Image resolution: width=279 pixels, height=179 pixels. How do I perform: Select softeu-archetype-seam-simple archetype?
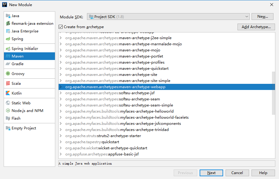(167, 105)
